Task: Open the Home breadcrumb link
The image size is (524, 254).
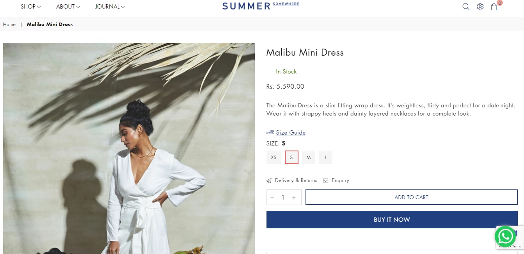Action: coord(9,24)
